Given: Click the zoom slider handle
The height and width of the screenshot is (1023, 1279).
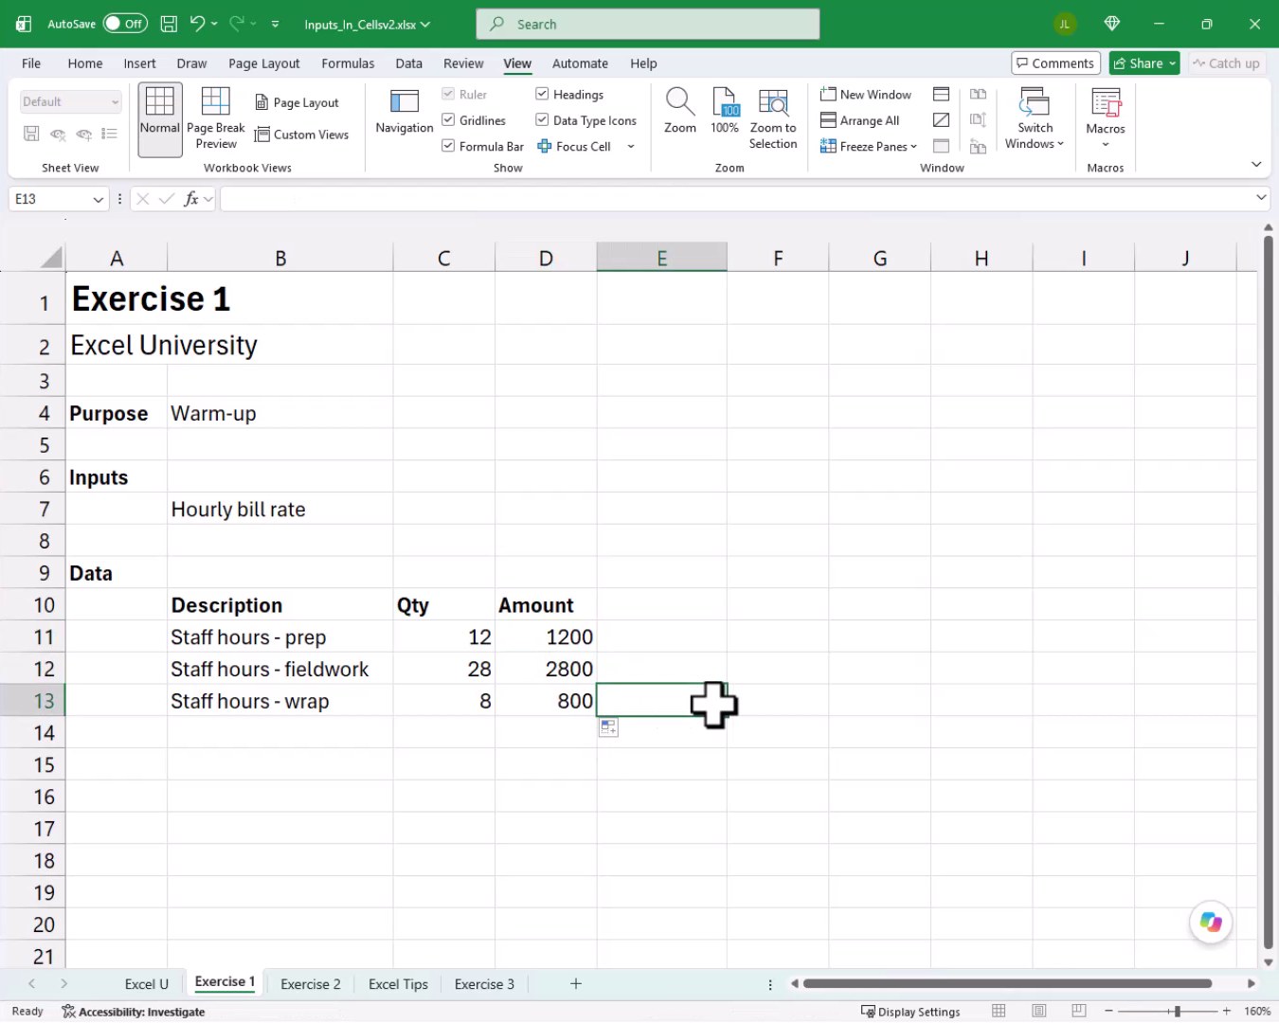Looking at the screenshot, I should [1177, 1012].
